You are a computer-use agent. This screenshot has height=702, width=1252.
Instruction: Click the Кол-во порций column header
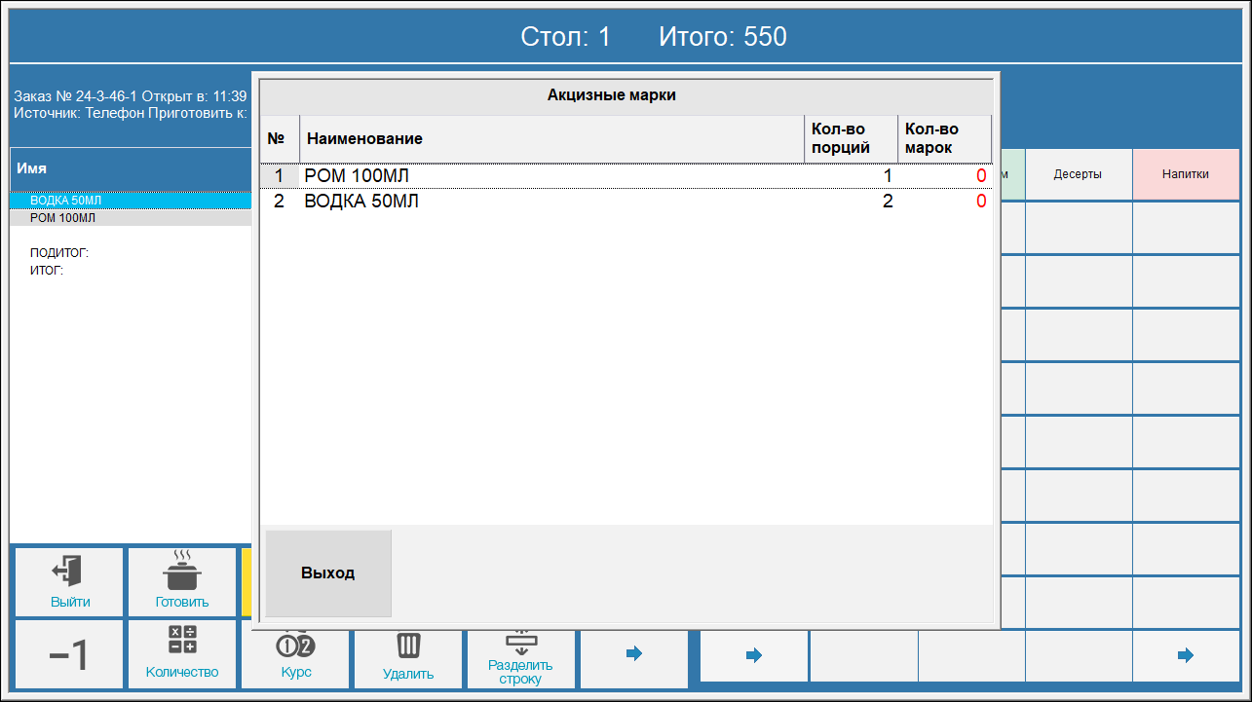click(x=852, y=138)
